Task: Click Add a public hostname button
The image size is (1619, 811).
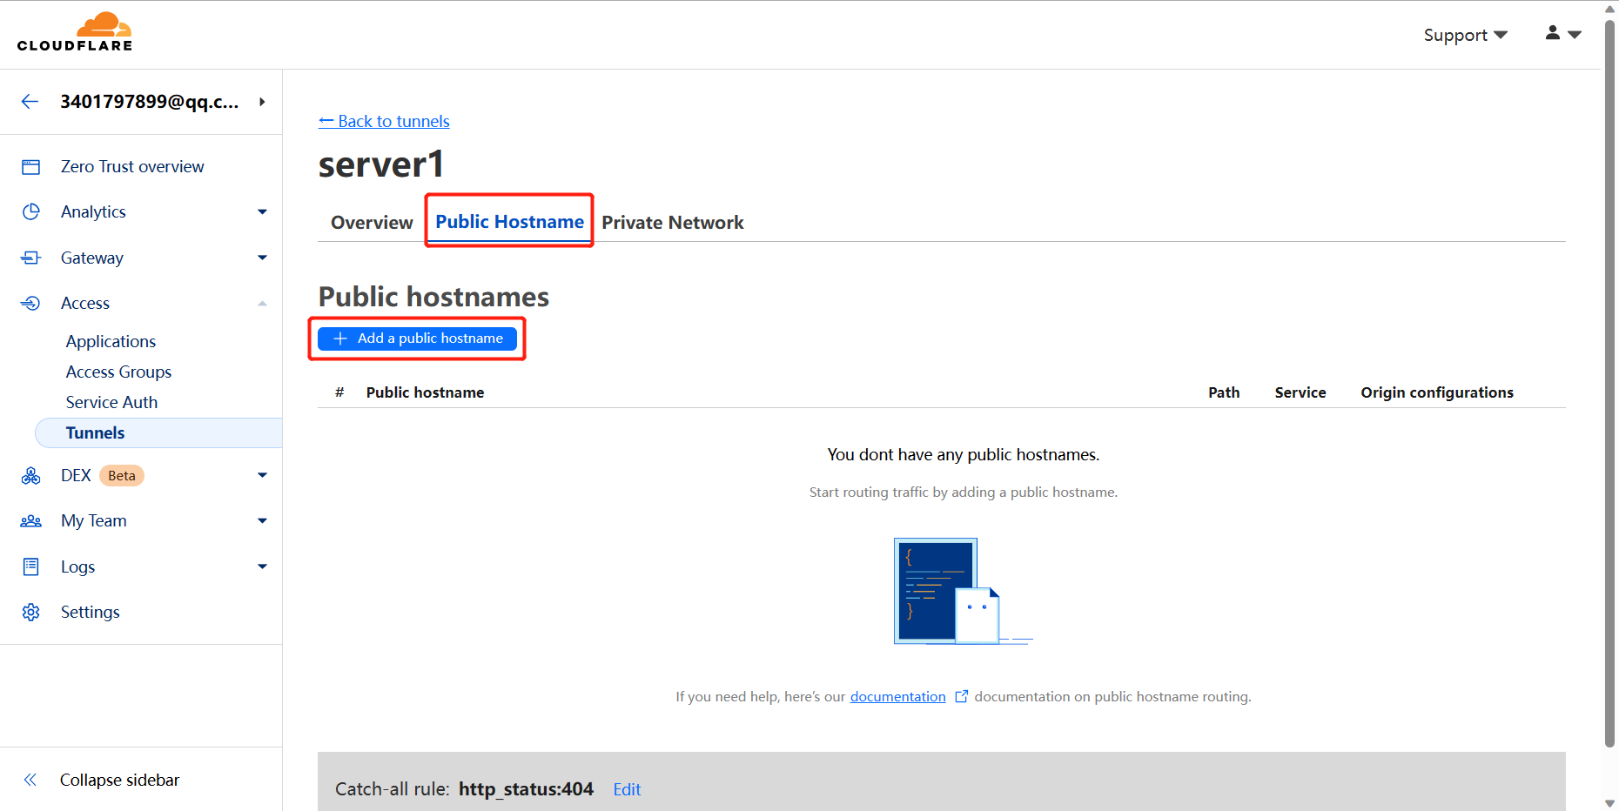Action: coord(418,338)
